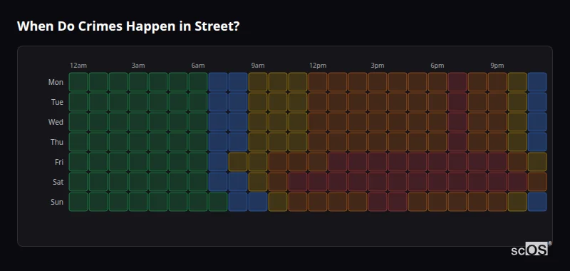Select the Tue row label
This screenshot has height=271, width=570.
pos(57,102)
